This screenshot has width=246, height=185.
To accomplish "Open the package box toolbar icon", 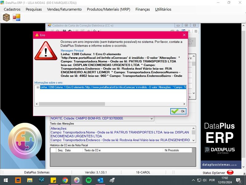I will [6, 17].
